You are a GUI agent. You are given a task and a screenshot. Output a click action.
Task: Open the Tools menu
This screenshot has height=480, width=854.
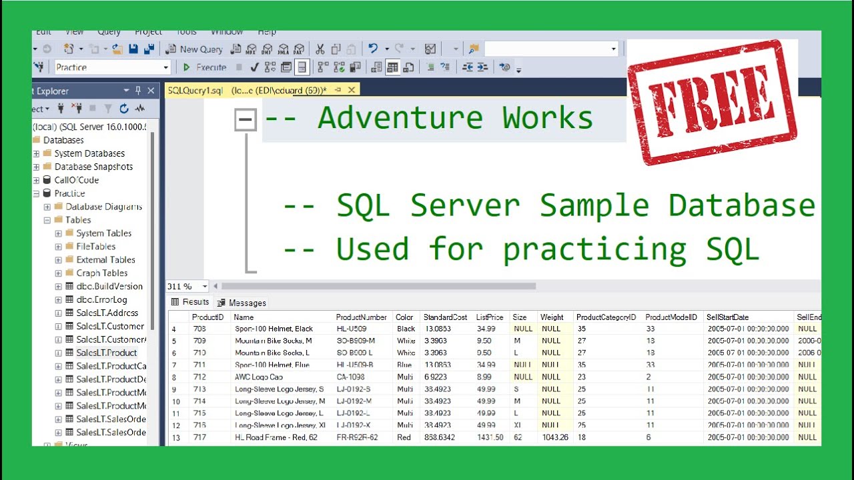click(x=187, y=31)
